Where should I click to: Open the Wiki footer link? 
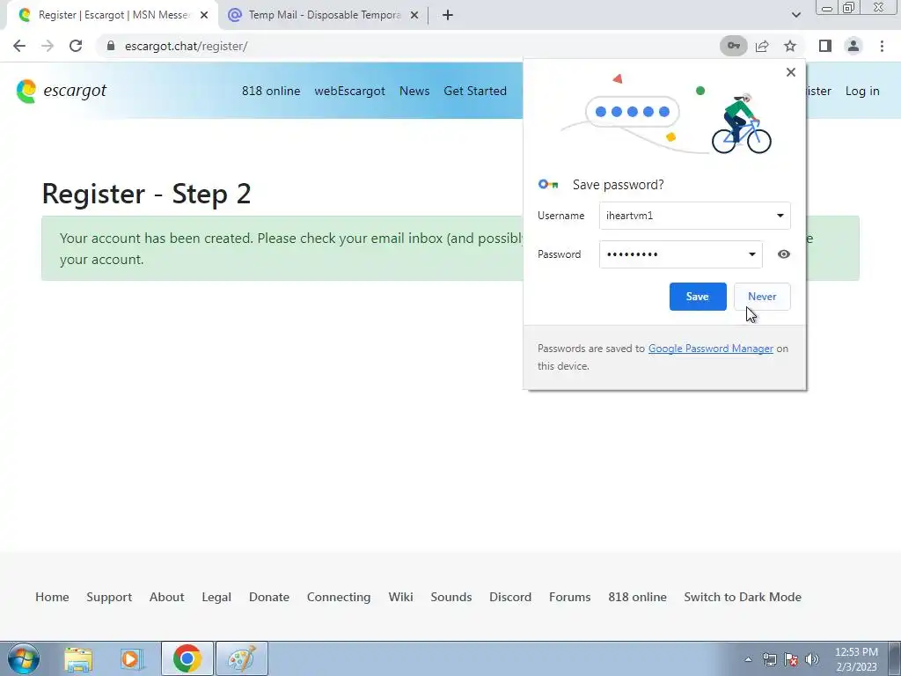400,597
